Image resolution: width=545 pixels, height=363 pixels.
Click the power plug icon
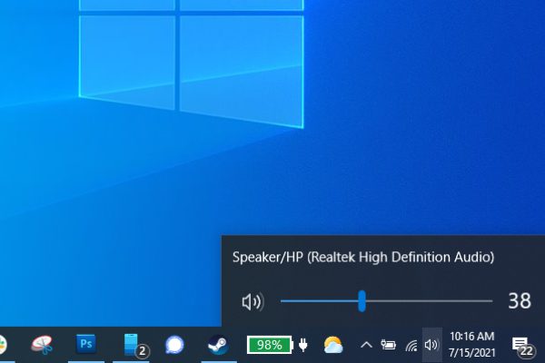coord(303,345)
